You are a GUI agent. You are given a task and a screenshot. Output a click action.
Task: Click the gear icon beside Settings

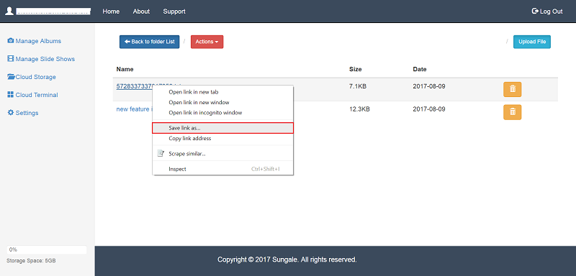pyautogui.click(x=11, y=113)
